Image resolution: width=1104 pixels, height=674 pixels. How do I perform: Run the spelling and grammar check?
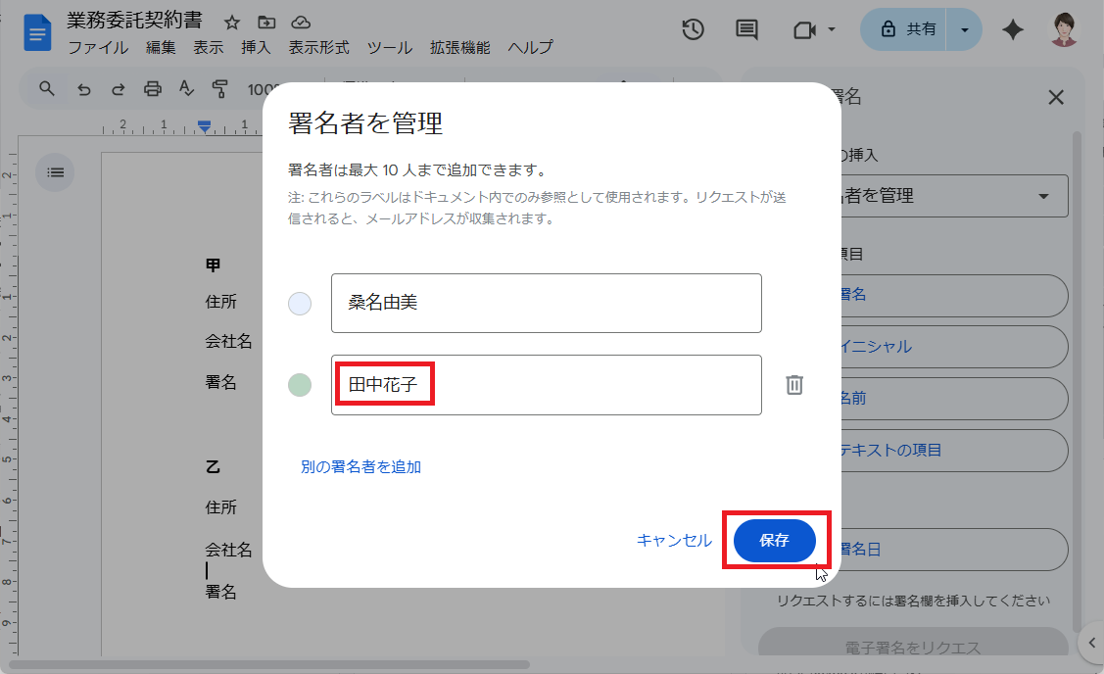[186, 89]
